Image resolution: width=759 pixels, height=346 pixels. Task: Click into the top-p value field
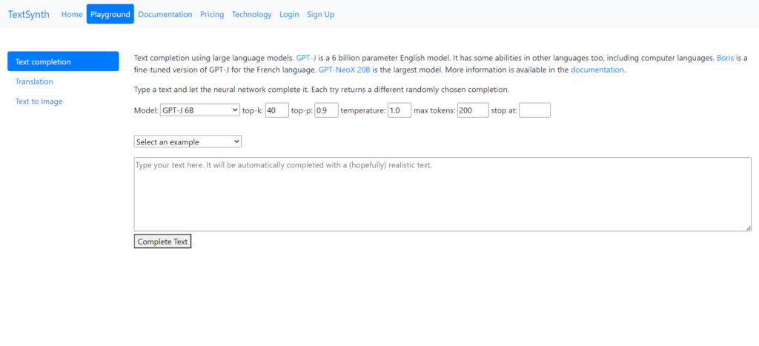[x=326, y=110]
